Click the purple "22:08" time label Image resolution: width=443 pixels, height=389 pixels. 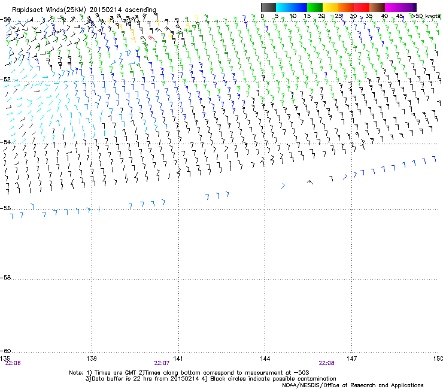click(x=326, y=363)
